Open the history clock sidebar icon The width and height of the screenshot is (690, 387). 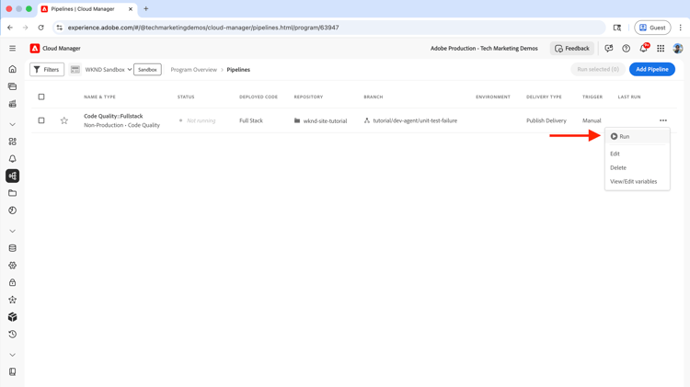12,335
